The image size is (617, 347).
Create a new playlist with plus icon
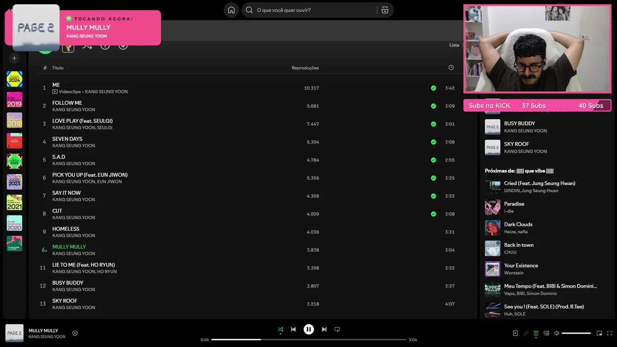pyautogui.click(x=14, y=58)
